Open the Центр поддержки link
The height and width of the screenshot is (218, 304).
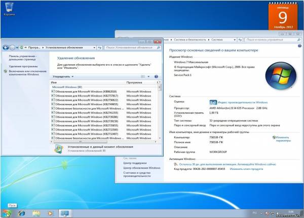pos(135,163)
